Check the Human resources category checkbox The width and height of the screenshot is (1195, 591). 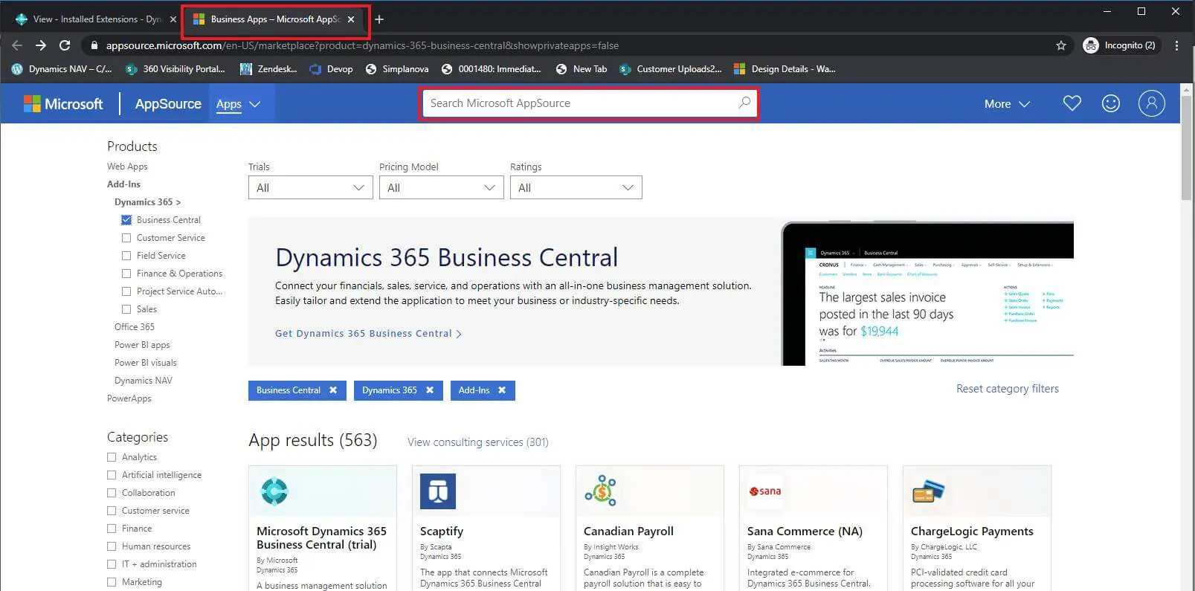(x=112, y=546)
